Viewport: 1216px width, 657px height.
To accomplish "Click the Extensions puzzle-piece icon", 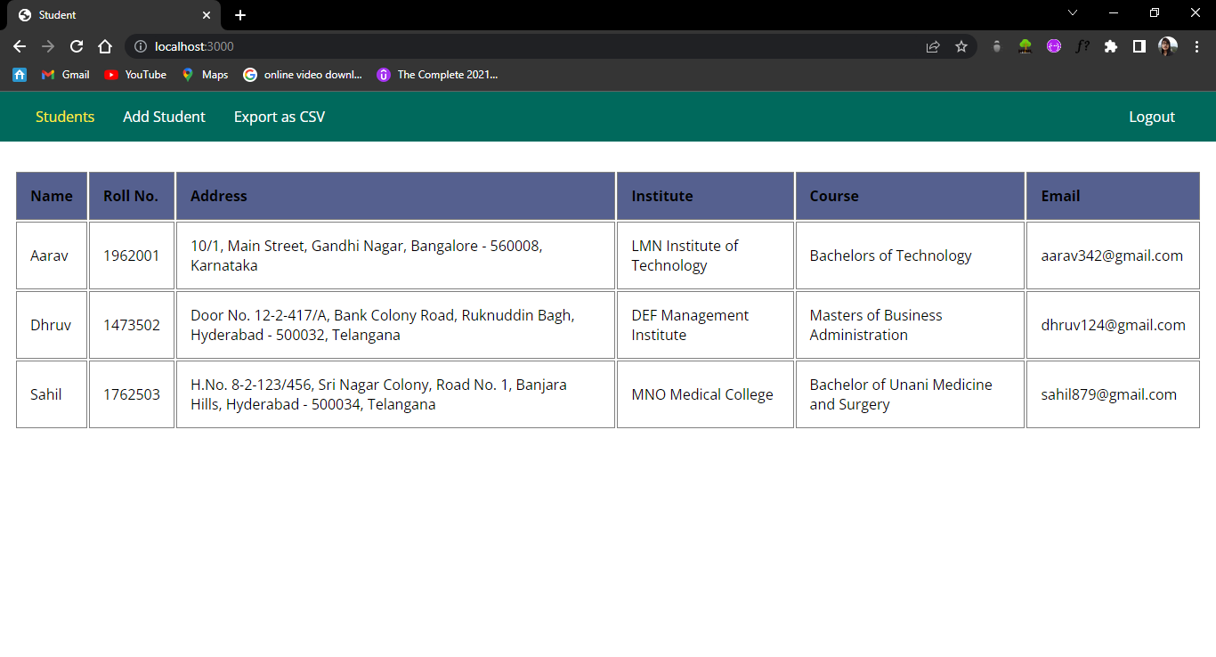I will click(x=1110, y=46).
